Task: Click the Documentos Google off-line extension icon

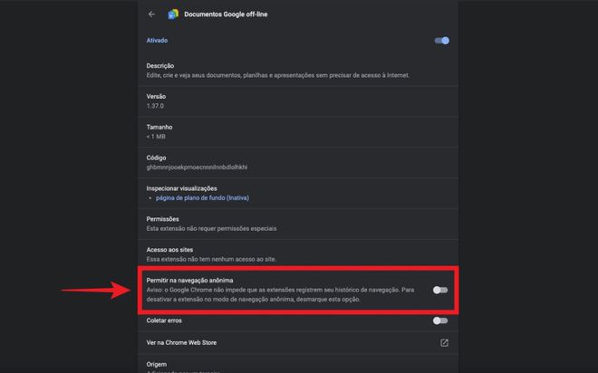Action: pos(173,14)
